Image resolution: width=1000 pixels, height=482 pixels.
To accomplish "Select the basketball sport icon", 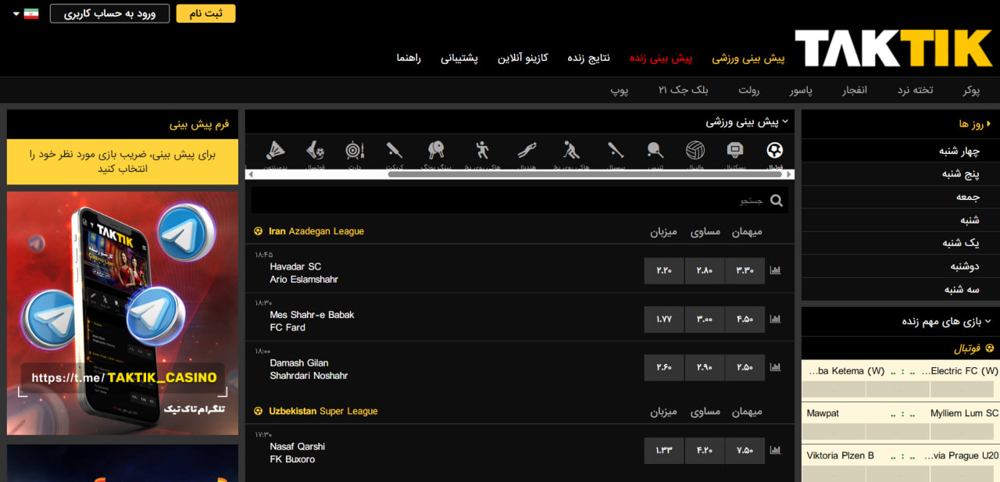I will point(735,151).
